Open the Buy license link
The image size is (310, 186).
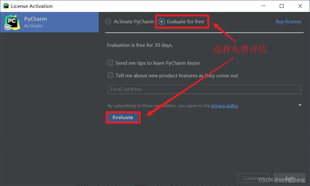pyautogui.click(x=288, y=21)
